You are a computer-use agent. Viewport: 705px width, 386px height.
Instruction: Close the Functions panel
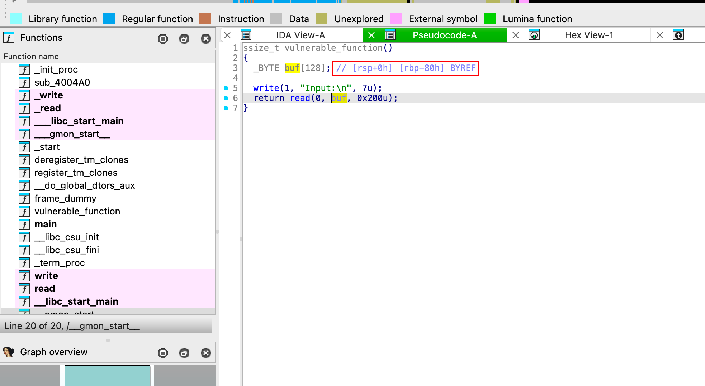click(x=206, y=38)
